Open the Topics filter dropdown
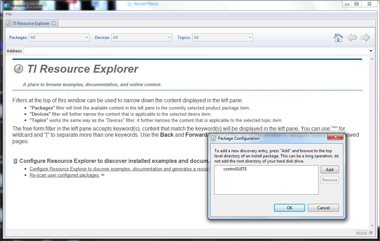 pyautogui.click(x=223, y=38)
